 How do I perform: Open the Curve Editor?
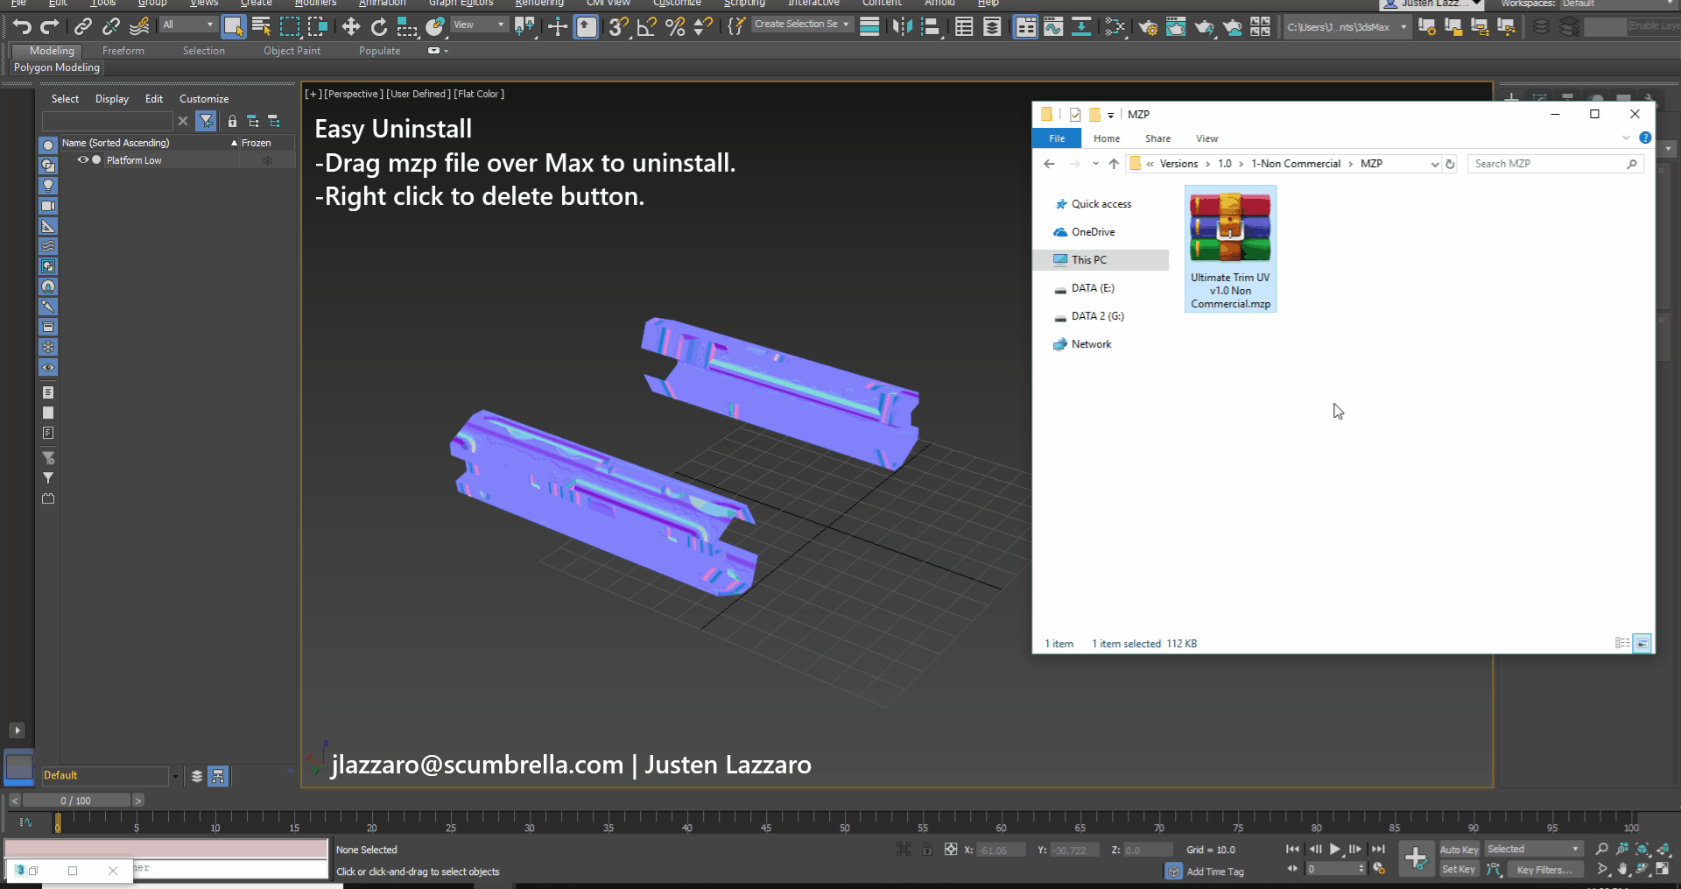pyautogui.click(x=1053, y=26)
